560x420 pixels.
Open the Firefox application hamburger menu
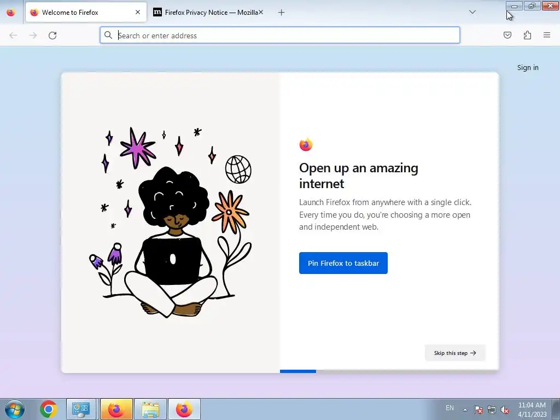(x=547, y=35)
